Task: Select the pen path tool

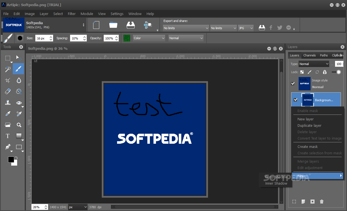Action: point(8,147)
